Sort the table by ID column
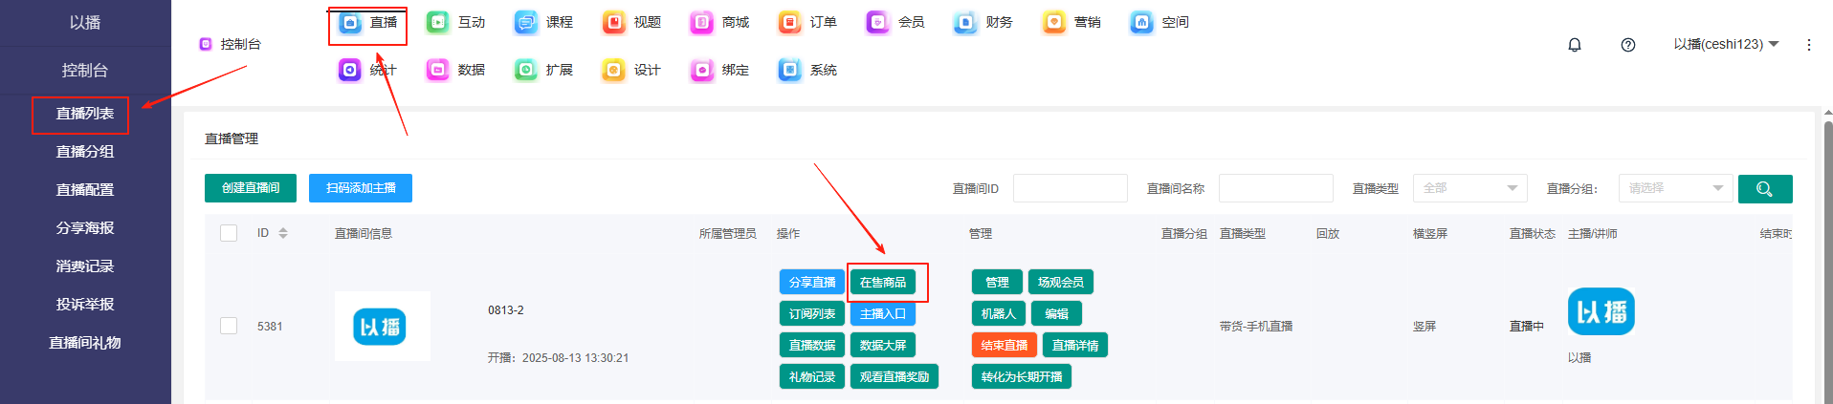 pos(282,233)
